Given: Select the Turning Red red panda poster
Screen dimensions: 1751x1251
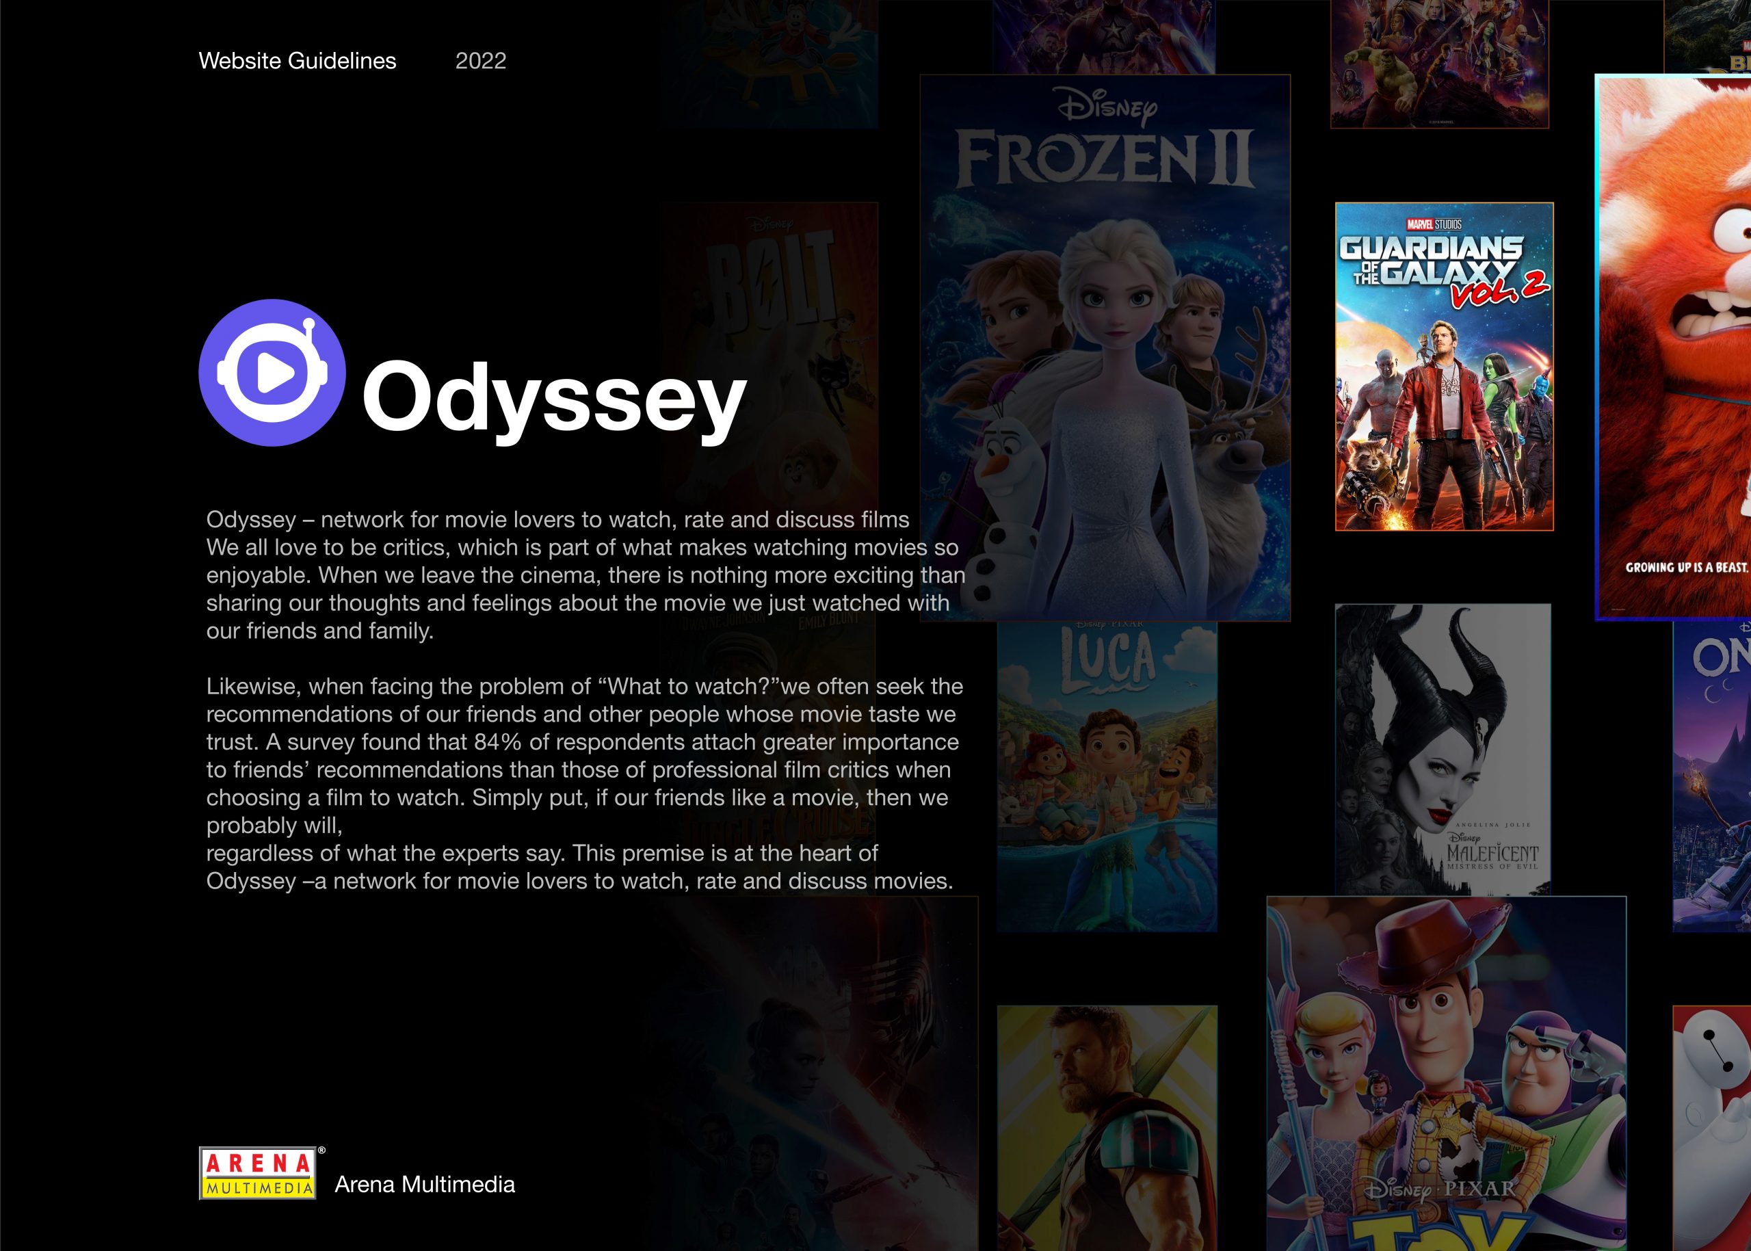Looking at the screenshot, I should click(x=1672, y=347).
